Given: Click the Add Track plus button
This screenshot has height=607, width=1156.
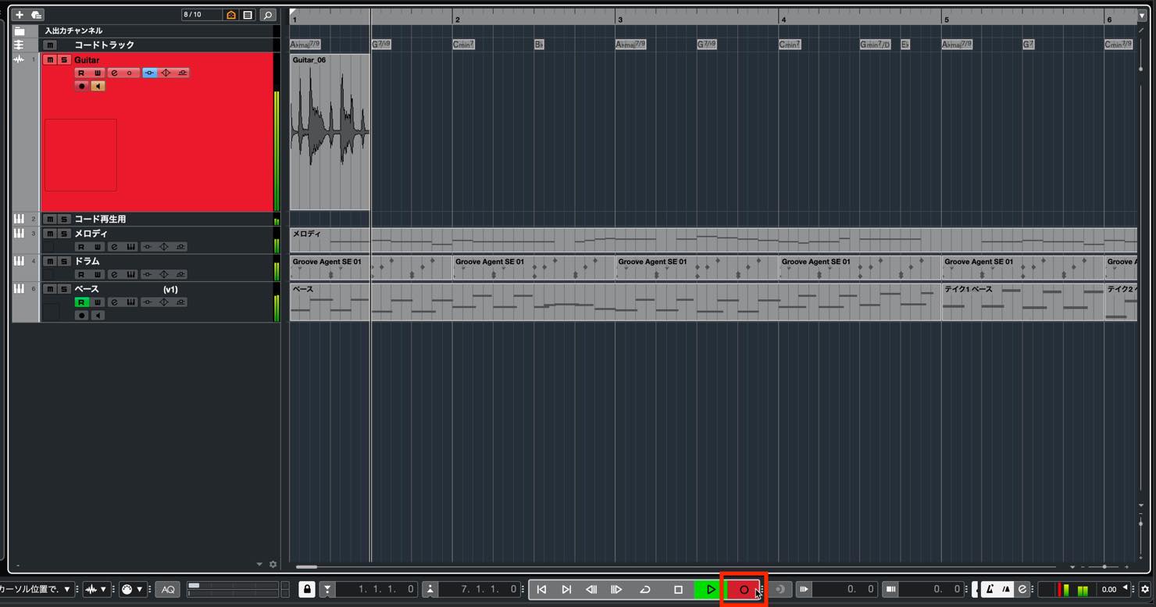Looking at the screenshot, I should 20,15.
